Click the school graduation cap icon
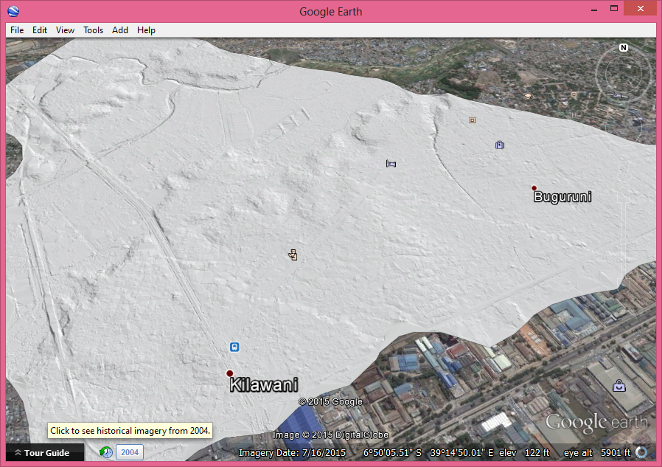This screenshot has height=467, width=662. 528,97
